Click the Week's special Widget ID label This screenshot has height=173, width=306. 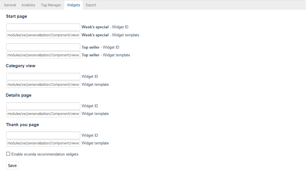[x=105, y=27]
